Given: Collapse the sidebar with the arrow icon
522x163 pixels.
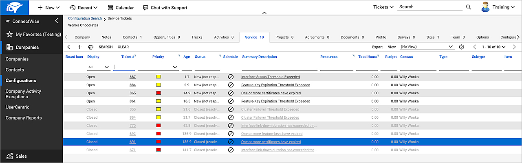Looking at the screenshot, I should coord(57,21).
